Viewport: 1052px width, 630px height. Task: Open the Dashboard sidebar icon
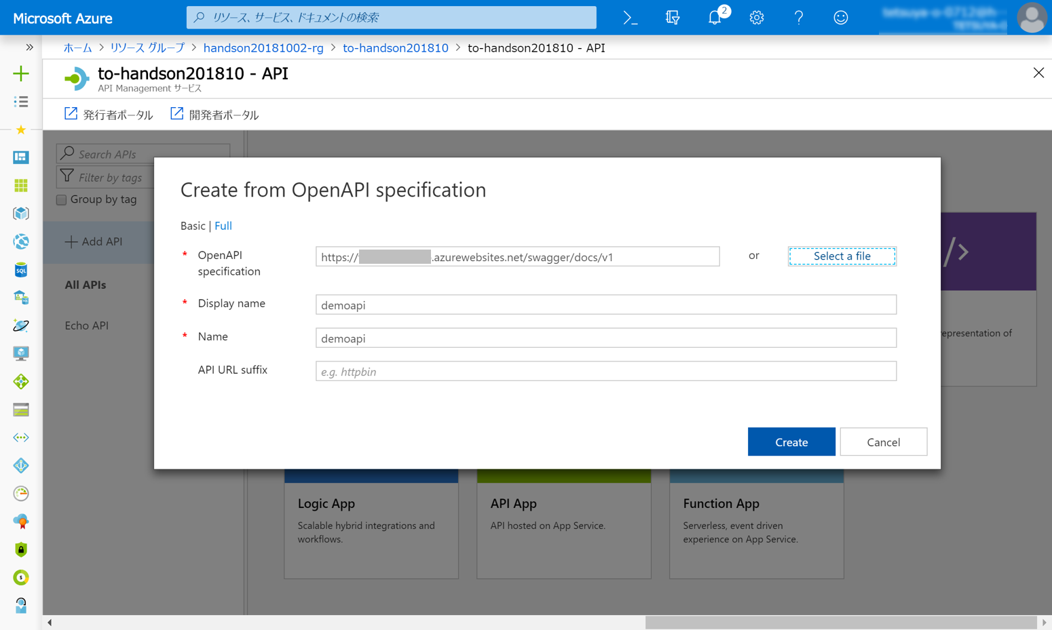click(20, 157)
